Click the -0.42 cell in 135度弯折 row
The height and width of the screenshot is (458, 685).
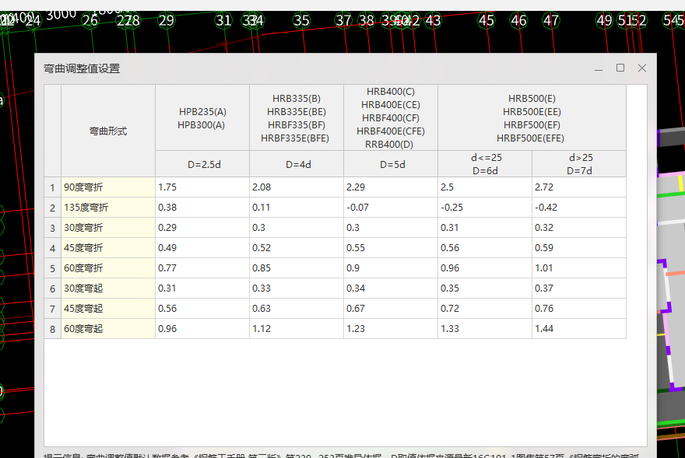click(579, 208)
